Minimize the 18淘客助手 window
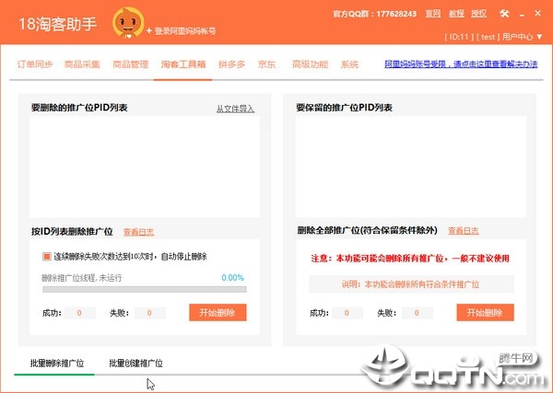Image resolution: width=553 pixels, height=393 pixels. pyautogui.click(x=522, y=15)
